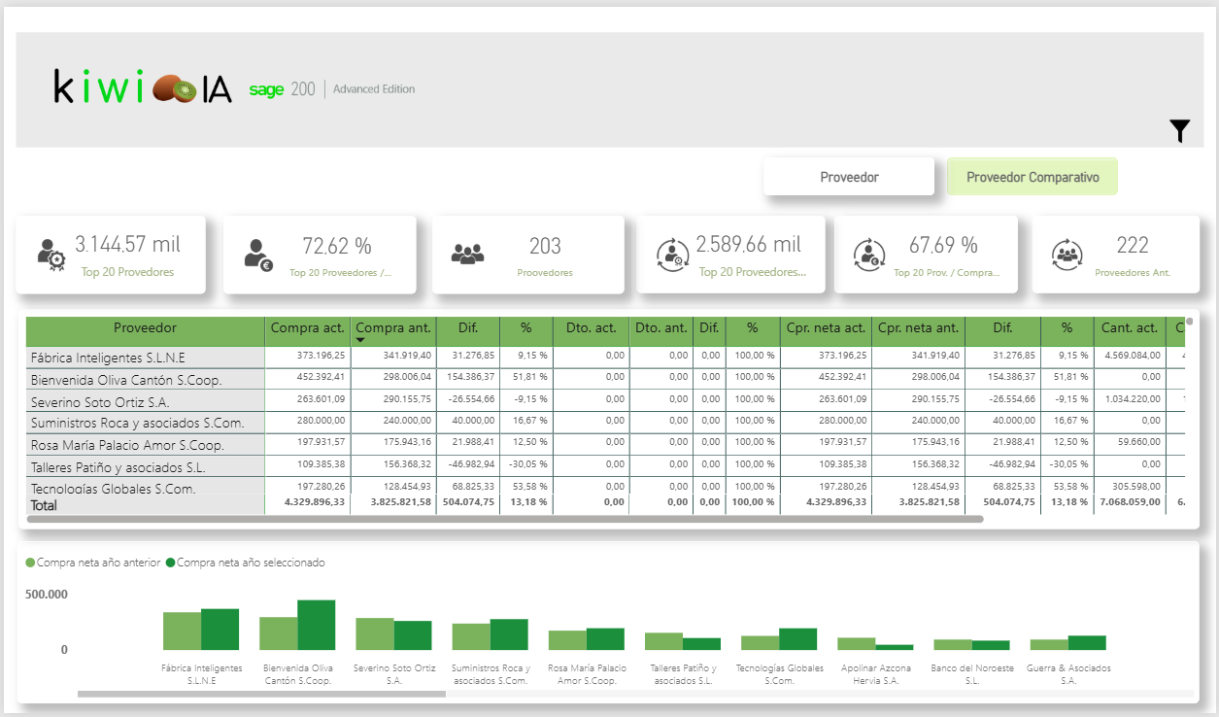Select the Fábrica Inteligentes S.L.N.E row
The image size is (1219, 717).
108,358
